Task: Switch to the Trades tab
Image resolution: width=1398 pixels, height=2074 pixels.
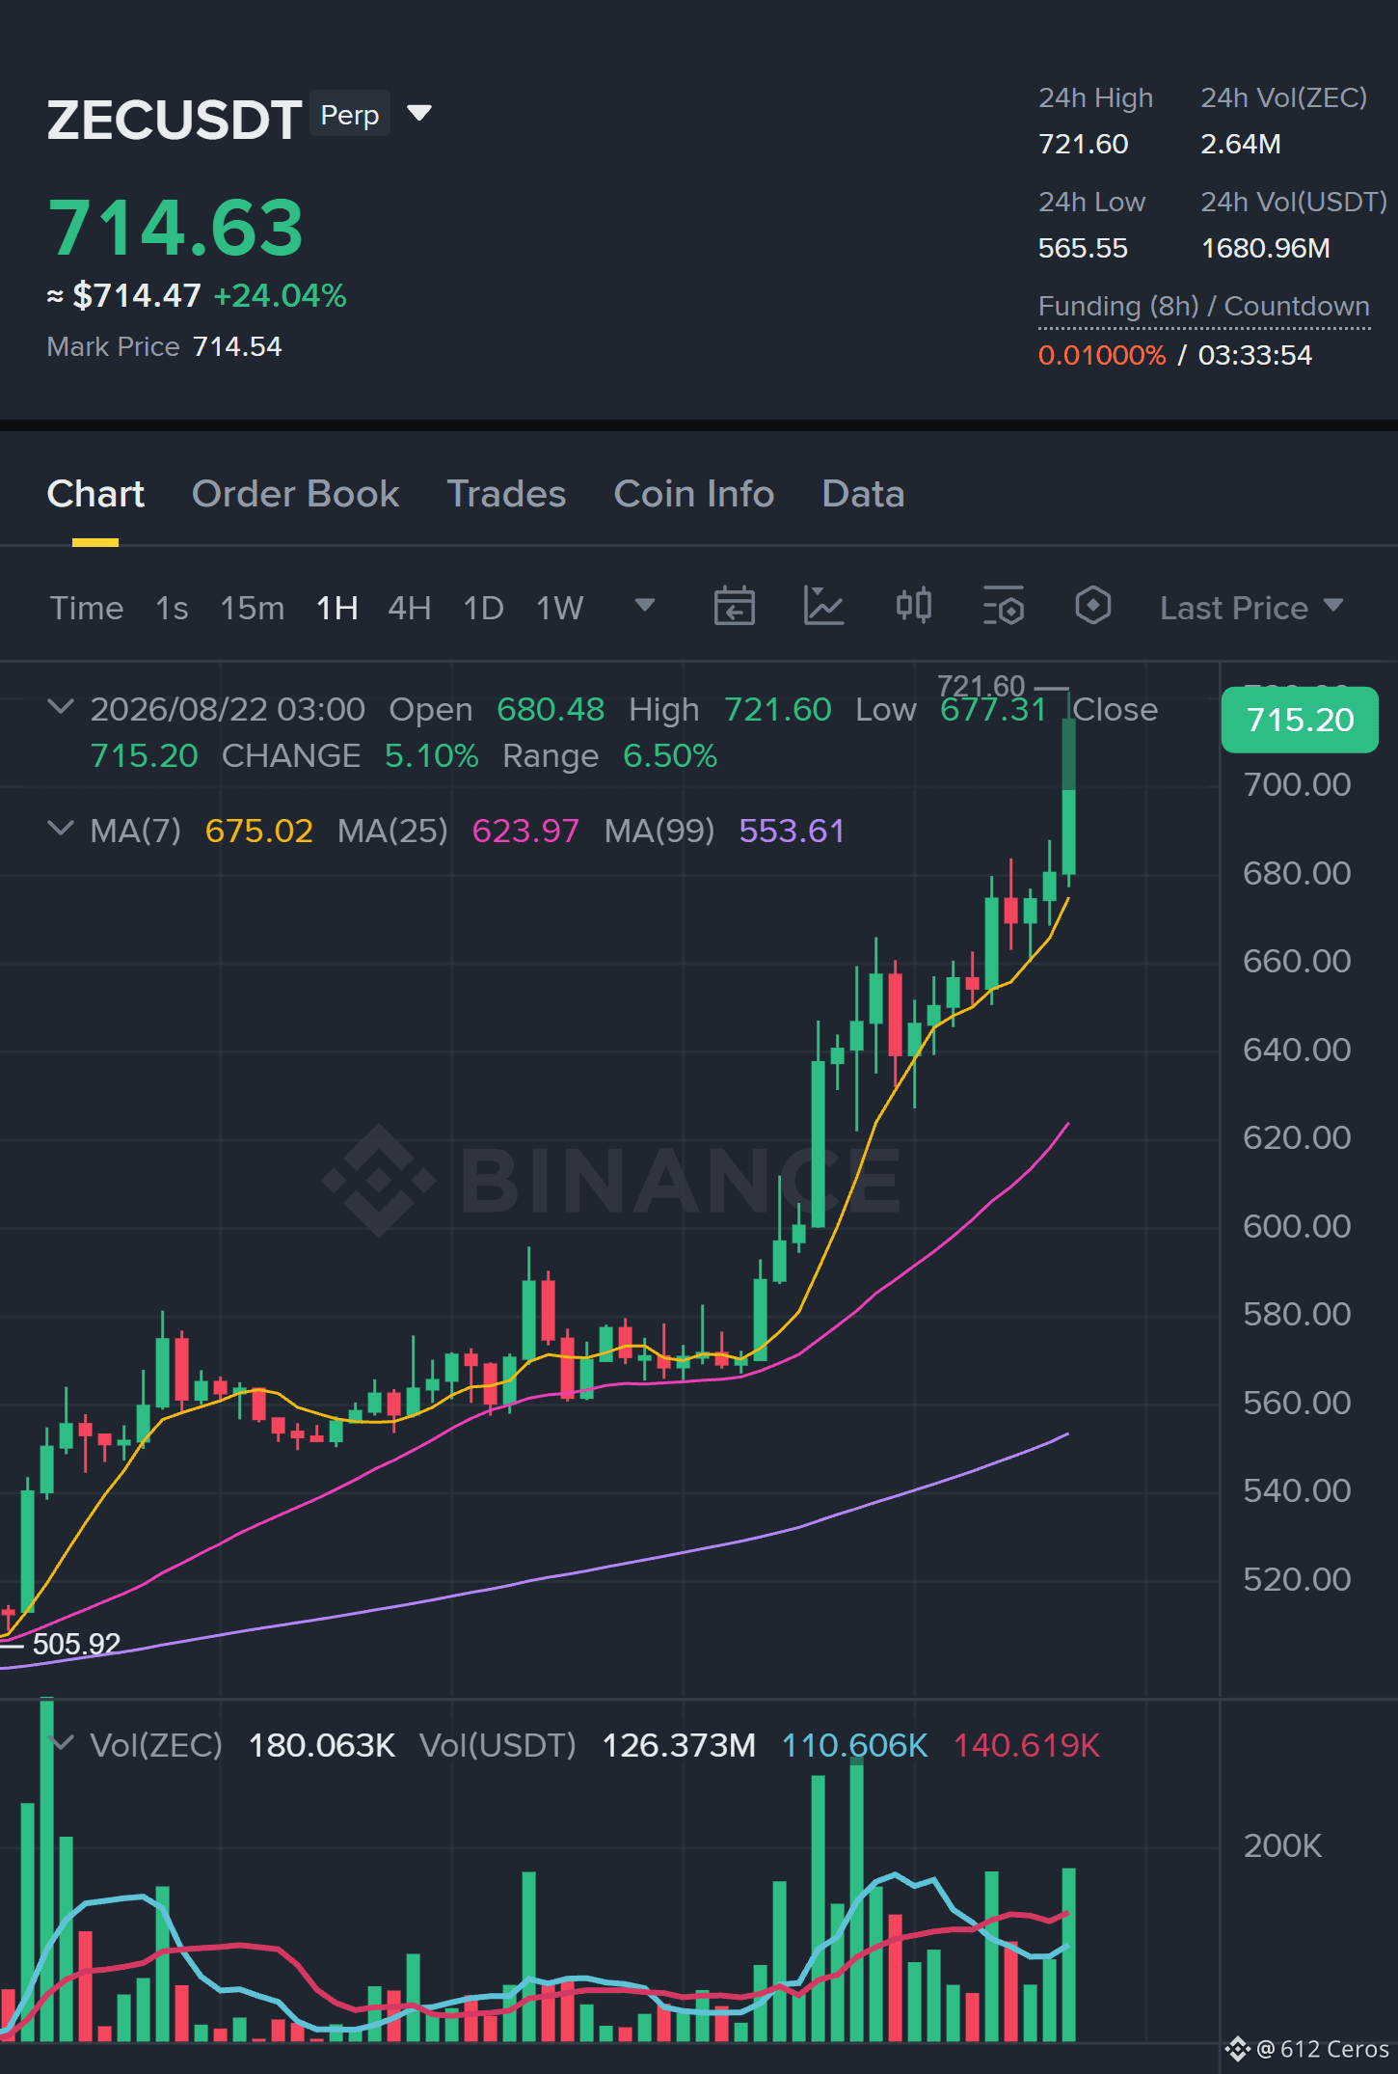Action: [506, 494]
